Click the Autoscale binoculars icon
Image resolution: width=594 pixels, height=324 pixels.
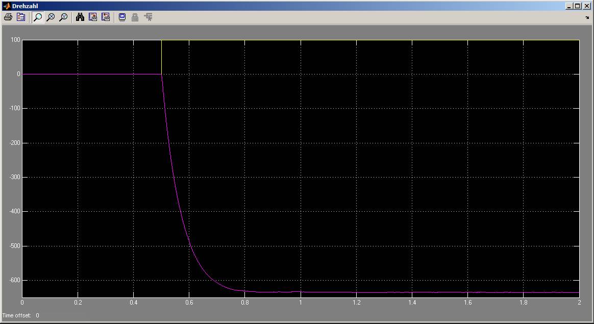tap(80, 17)
